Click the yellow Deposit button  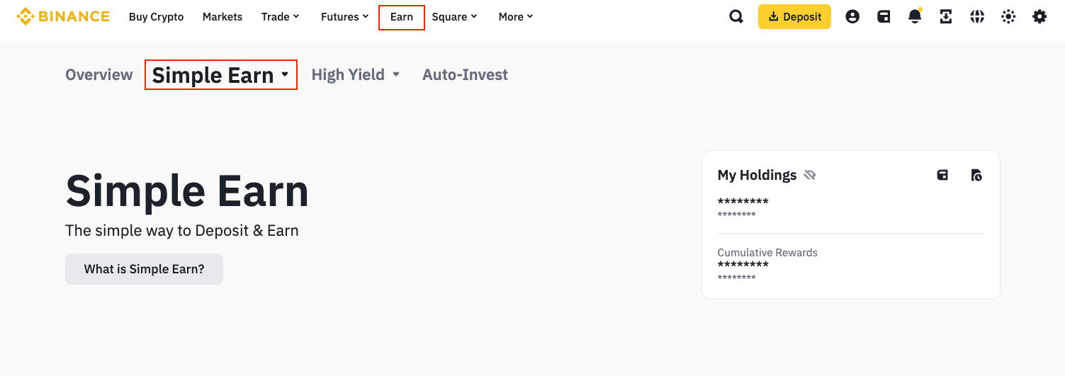tap(794, 17)
